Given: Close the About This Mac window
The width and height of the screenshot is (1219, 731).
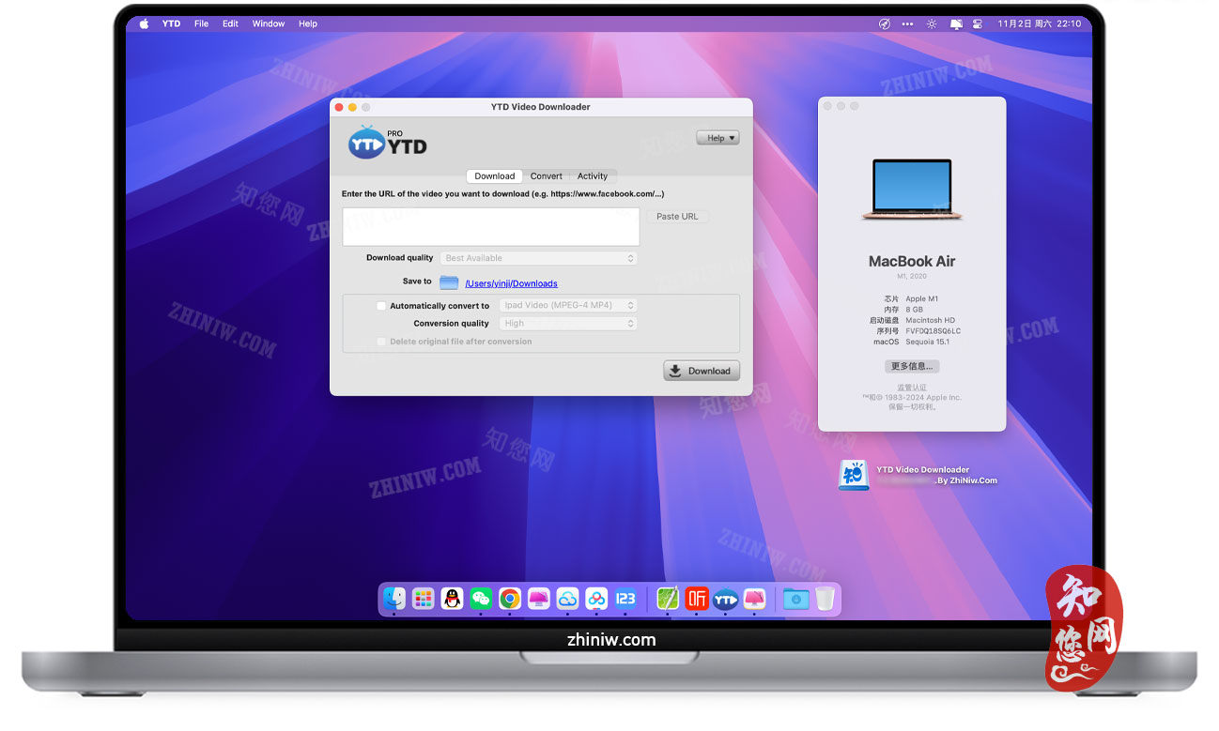Looking at the screenshot, I should tap(828, 107).
